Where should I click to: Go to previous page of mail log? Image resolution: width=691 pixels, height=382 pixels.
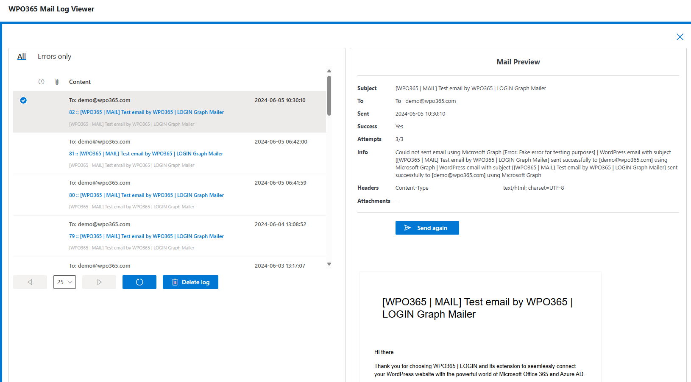30,282
